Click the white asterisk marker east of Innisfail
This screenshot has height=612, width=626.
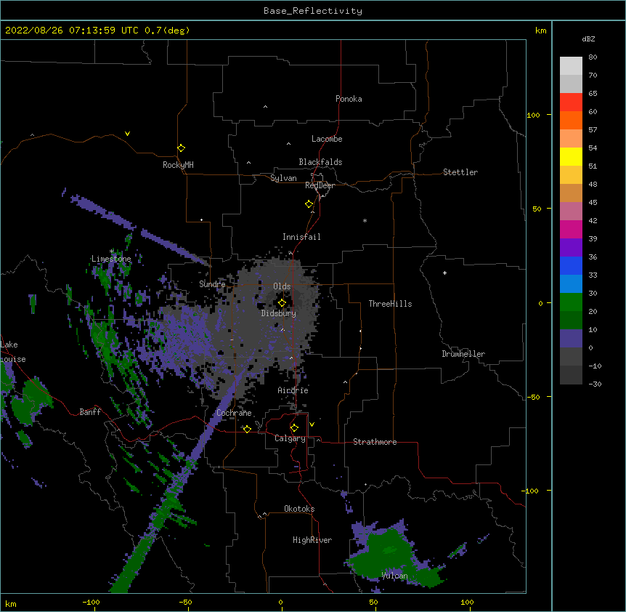pyautogui.click(x=365, y=220)
